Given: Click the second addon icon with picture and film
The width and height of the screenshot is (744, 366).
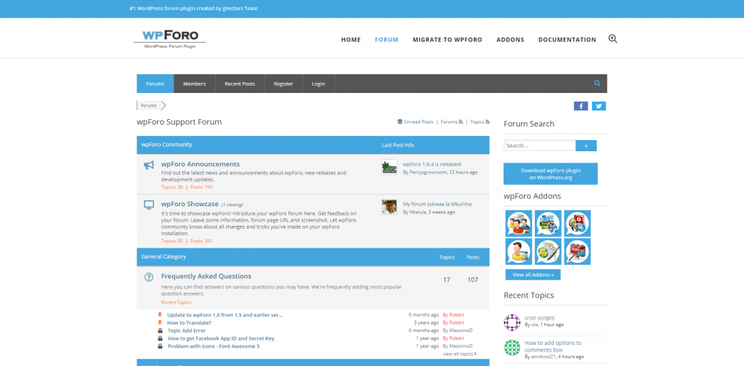Looking at the screenshot, I should click(x=548, y=223).
